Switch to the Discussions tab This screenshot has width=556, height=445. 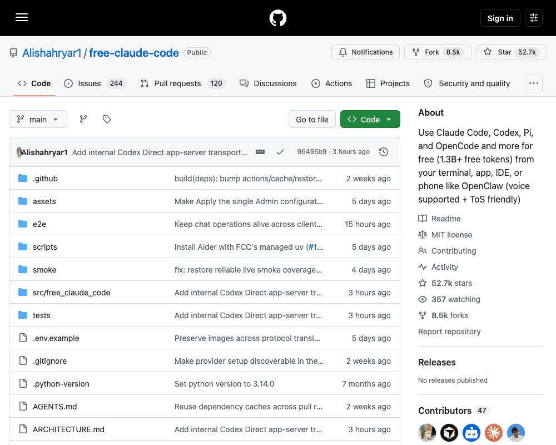[x=268, y=83]
